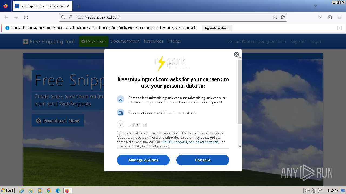The width and height of the screenshot is (346, 194).
Task: Close the Free Snipping Tool tab
Action: (x=68, y=6)
